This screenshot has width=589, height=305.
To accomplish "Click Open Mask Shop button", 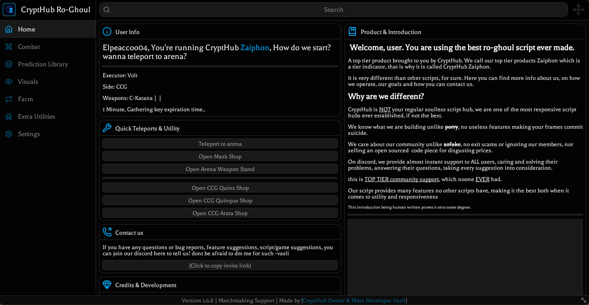I will point(220,156).
